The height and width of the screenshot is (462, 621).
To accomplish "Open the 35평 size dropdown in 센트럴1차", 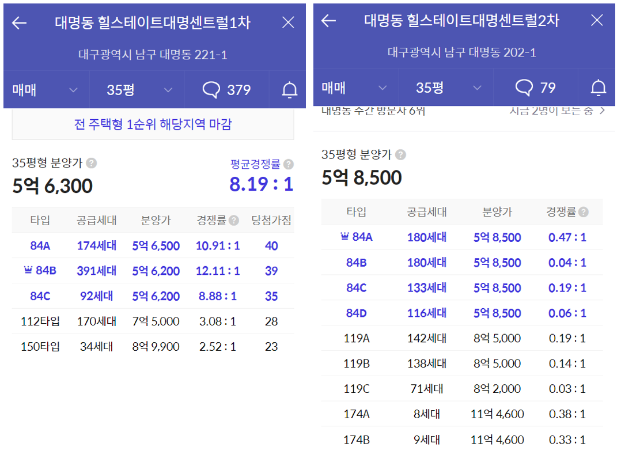I will (137, 90).
